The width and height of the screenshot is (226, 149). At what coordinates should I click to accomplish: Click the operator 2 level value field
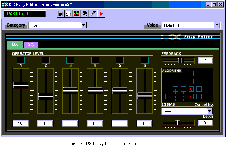click(x=46, y=124)
